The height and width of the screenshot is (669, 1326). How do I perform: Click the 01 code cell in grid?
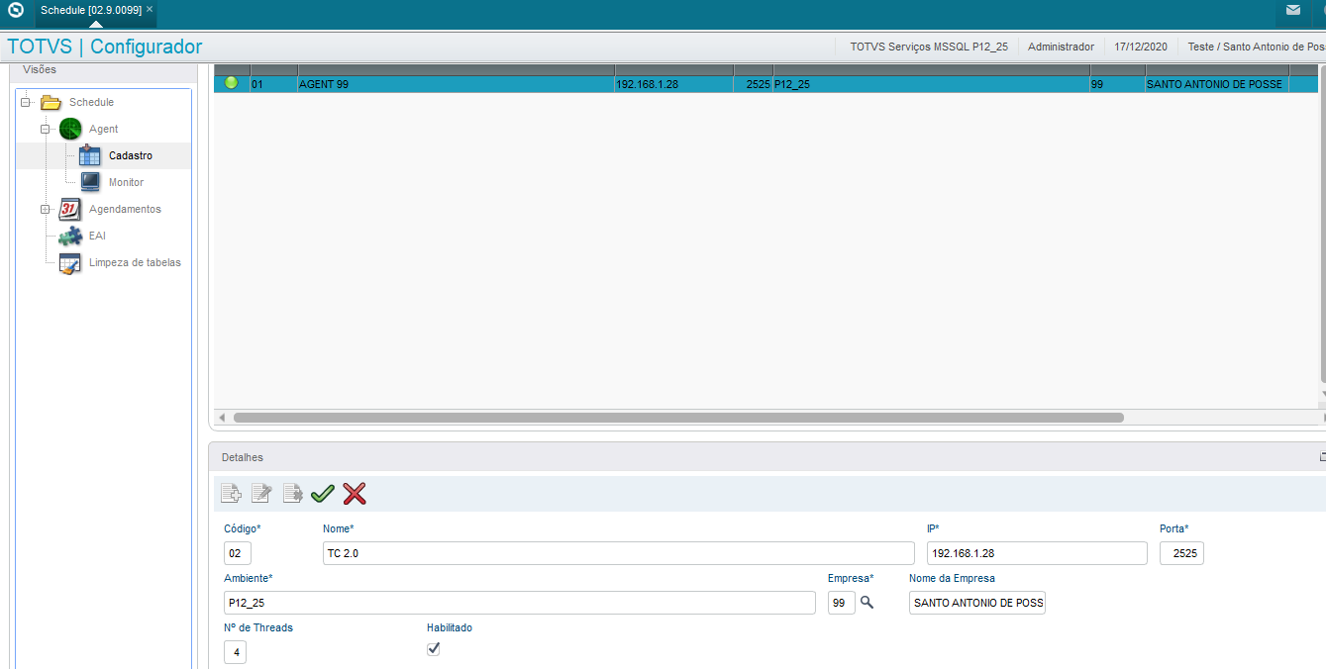[x=273, y=84]
